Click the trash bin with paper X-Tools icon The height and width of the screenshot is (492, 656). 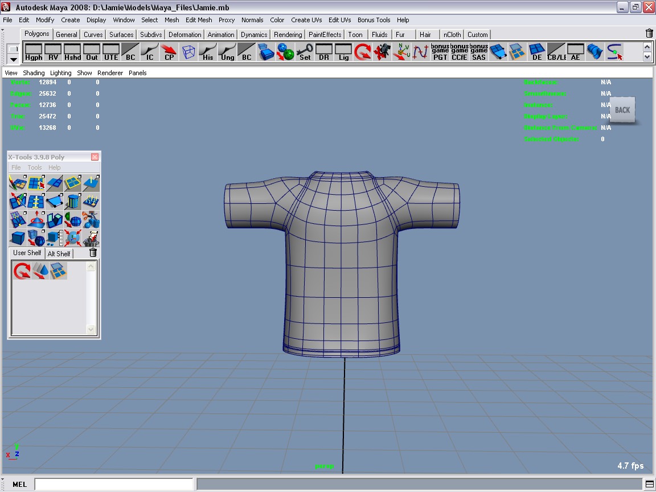click(91, 239)
